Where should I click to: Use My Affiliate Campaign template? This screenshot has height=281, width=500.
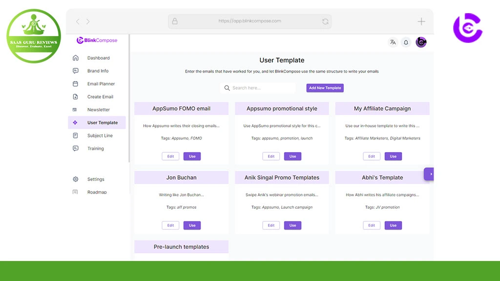pos(393,156)
